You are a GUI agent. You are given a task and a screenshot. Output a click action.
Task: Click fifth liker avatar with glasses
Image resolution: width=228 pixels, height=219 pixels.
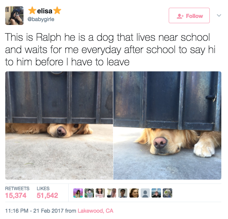123,193
